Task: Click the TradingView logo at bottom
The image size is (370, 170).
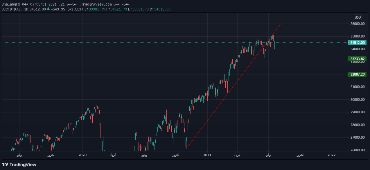Action: point(19,164)
